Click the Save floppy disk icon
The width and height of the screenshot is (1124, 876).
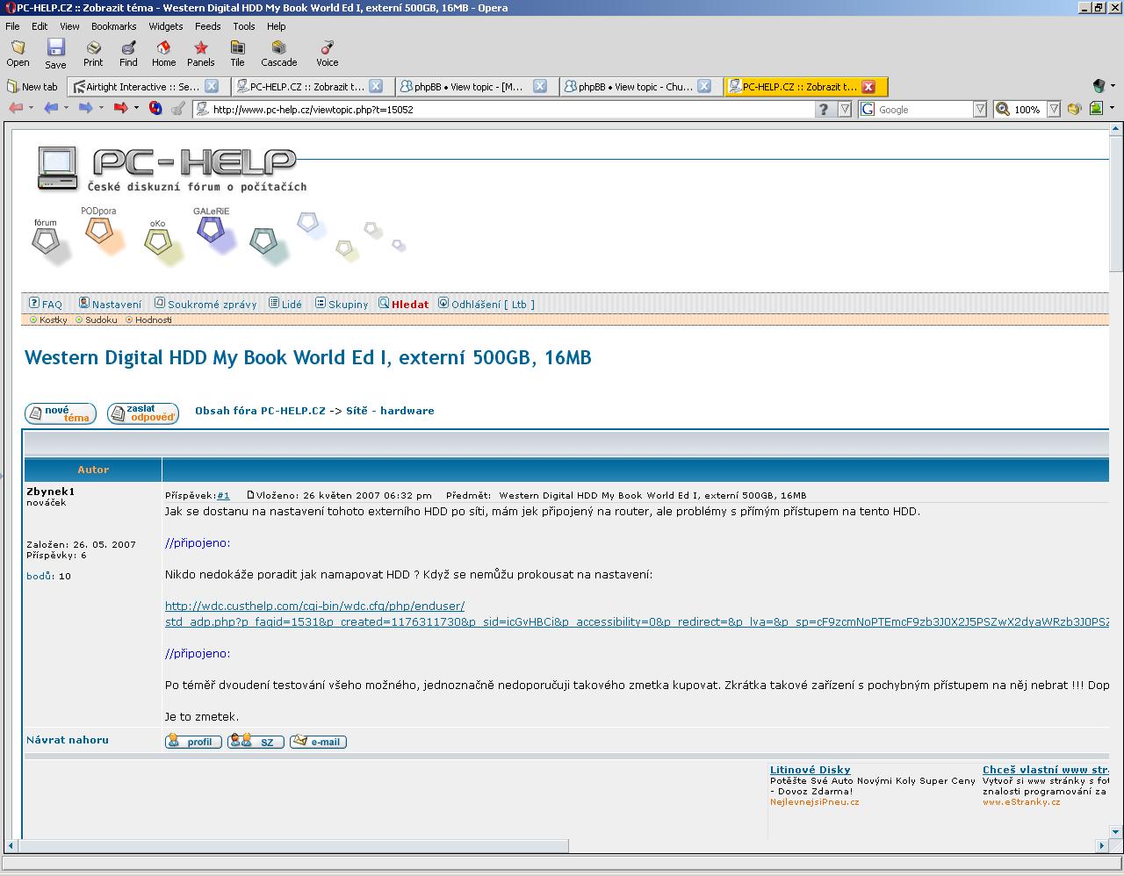point(55,53)
